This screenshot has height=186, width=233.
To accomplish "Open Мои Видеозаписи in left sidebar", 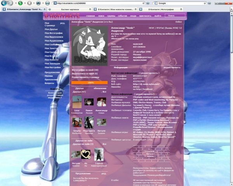I will tap(54, 37).
